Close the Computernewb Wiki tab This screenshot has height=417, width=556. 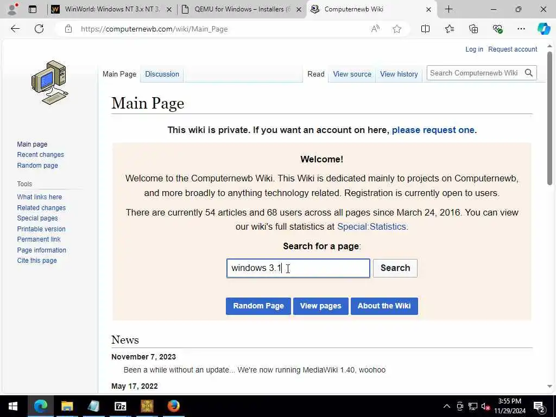point(428,10)
